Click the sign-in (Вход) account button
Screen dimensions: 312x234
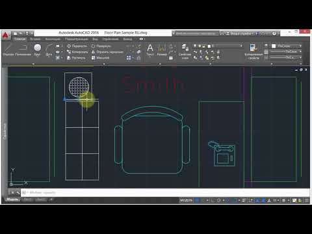pyautogui.click(x=239, y=34)
